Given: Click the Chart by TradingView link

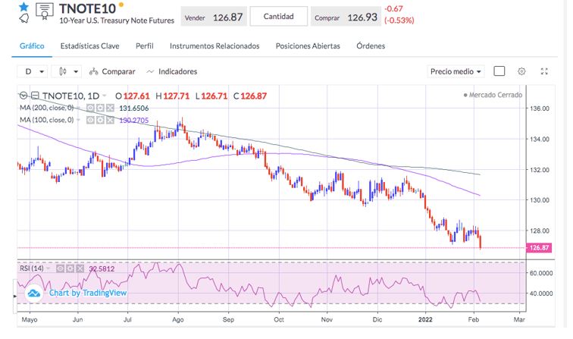Looking at the screenshot, I should (88, 293).
